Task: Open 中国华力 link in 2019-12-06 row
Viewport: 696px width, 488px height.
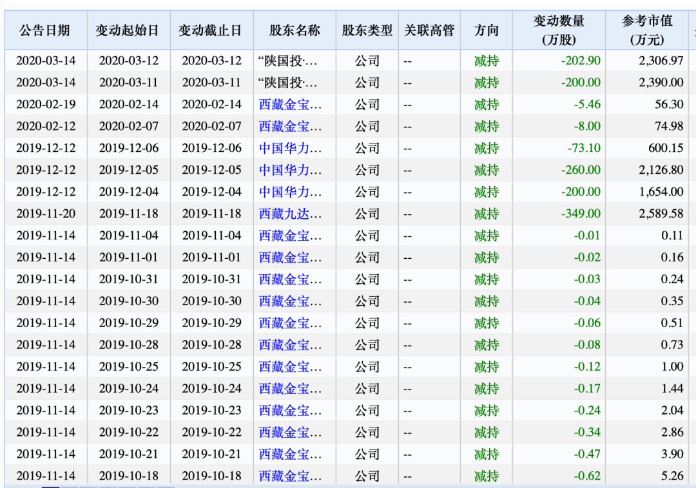Action: tap(290, 148)
